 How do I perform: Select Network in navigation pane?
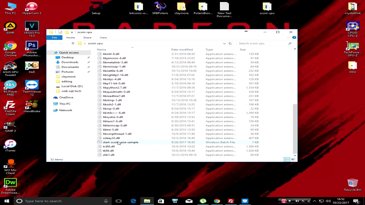(x=66, y=110)
